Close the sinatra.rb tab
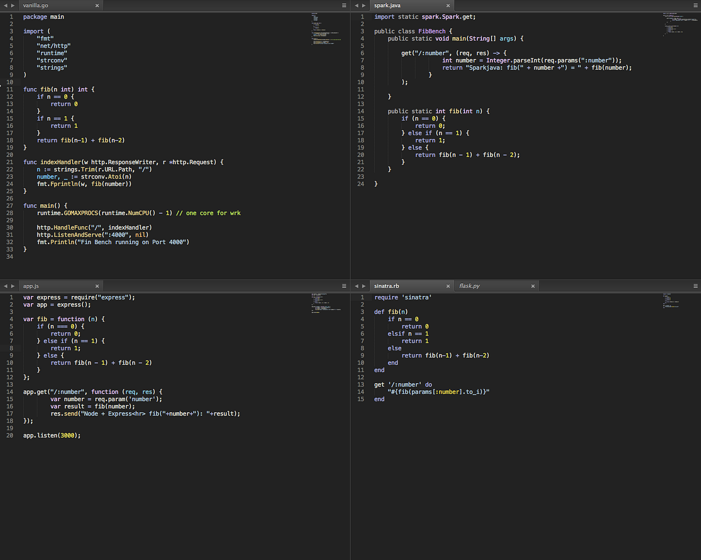 (x=448, y=286)
